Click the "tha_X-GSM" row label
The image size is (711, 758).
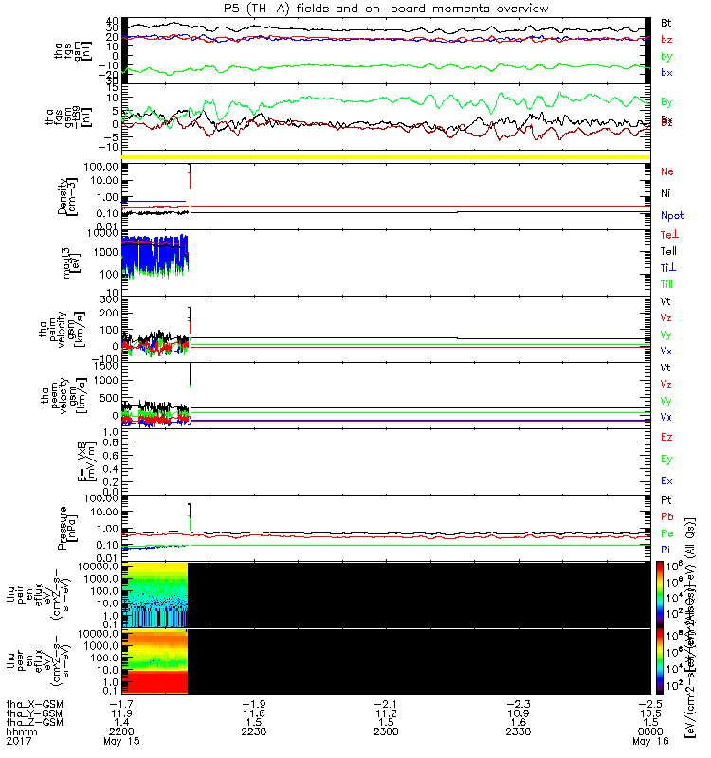click(35, 704)
